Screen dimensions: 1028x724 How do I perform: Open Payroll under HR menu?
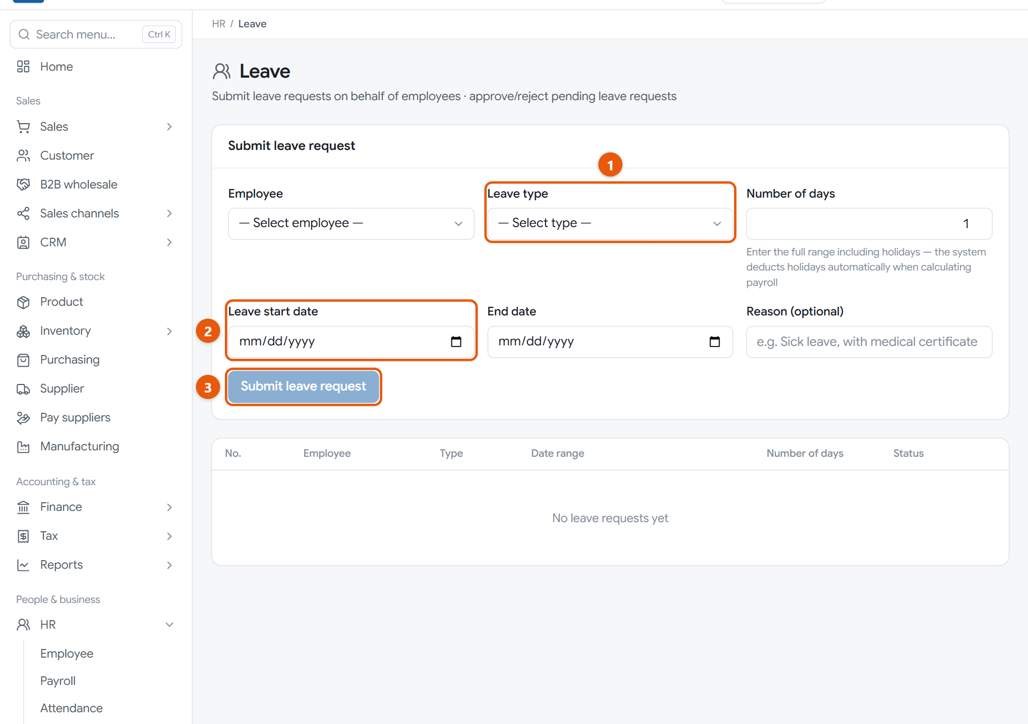58,681
